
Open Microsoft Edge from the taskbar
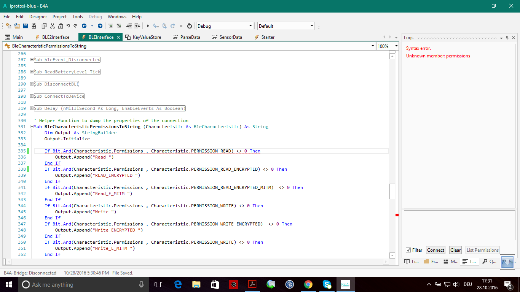point(178,284)
